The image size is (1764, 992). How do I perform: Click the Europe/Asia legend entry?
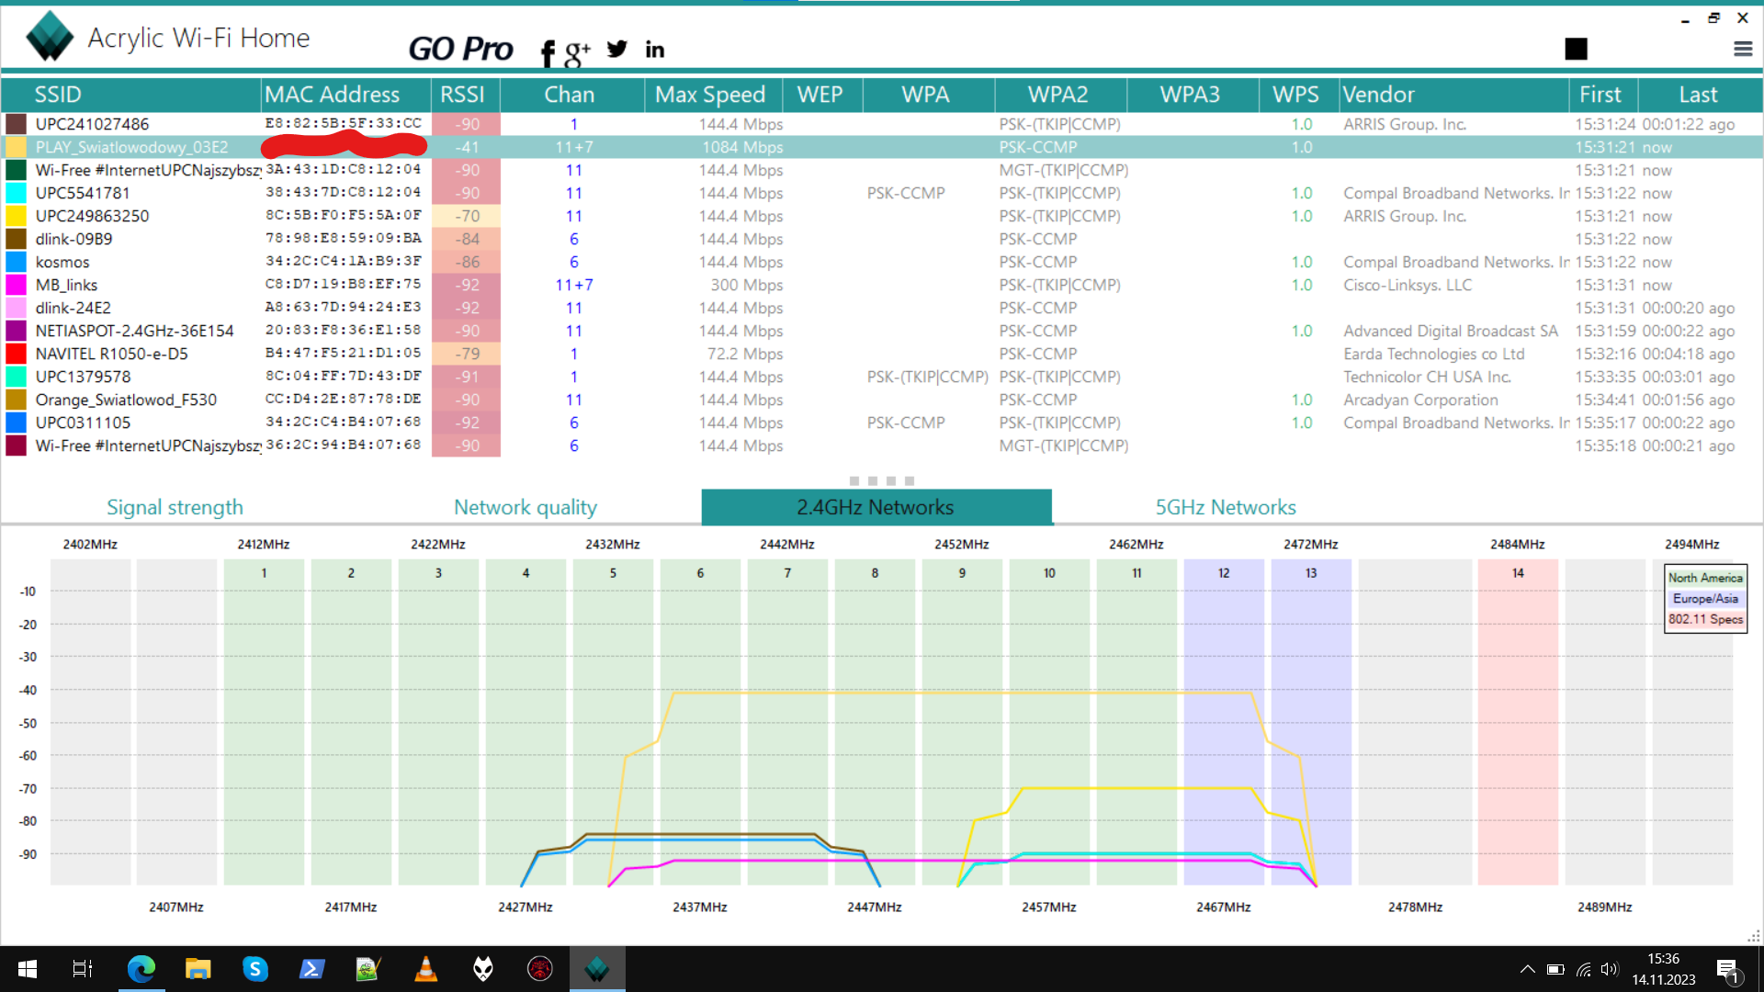coord(1705,598)
